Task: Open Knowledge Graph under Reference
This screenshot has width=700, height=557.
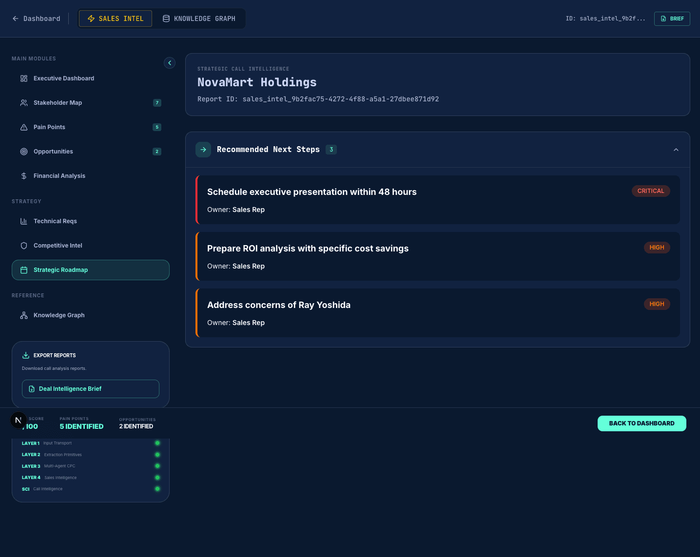Action: click(x=91, y=315)
